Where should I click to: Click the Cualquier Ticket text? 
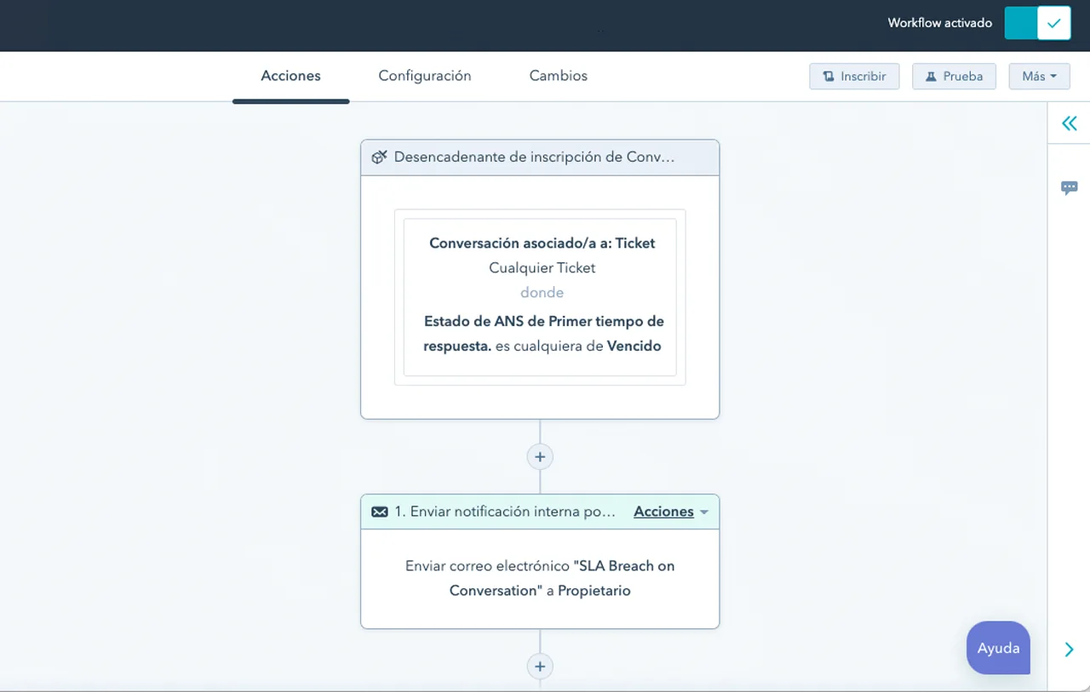(542, 267)
